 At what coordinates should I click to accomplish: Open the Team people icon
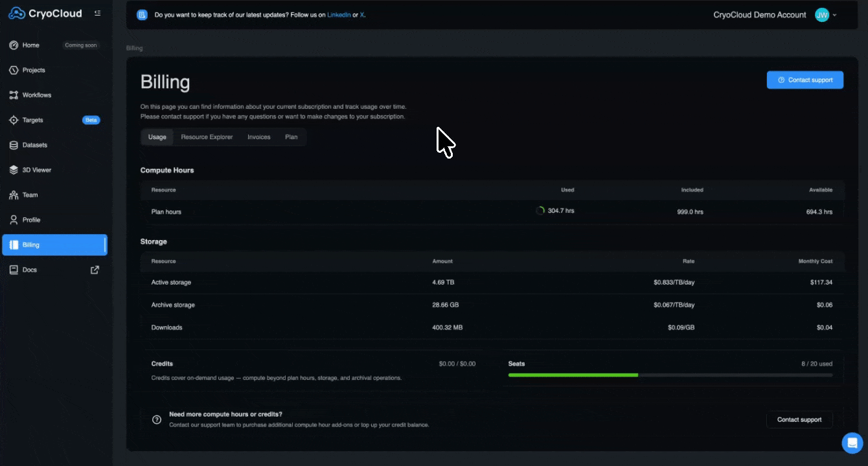click(x=14, y=195)
